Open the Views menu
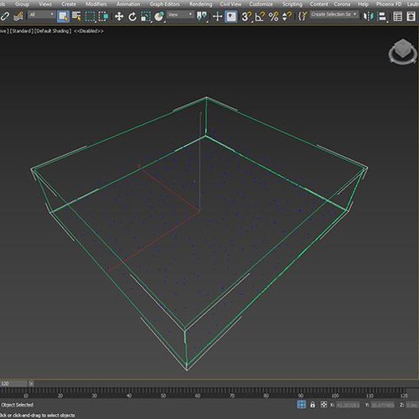The image size is (419, 419). (x=45, y=4)
